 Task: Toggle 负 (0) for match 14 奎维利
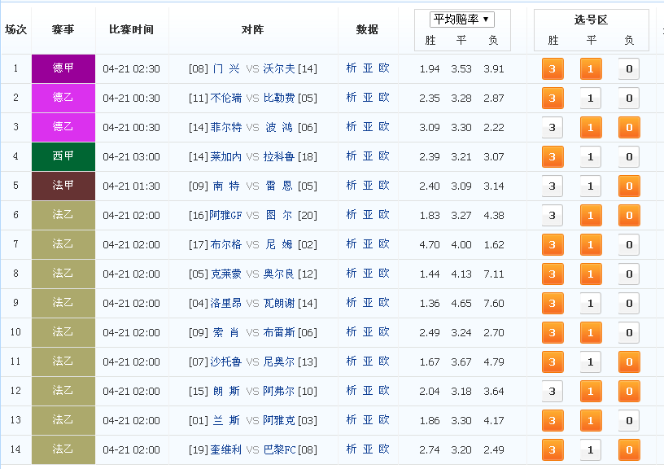point(629,449)
